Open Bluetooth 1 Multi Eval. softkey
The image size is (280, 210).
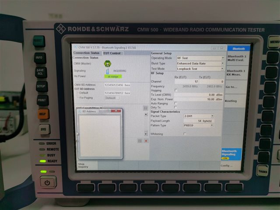pyautogui.click(x=237, y=58)
